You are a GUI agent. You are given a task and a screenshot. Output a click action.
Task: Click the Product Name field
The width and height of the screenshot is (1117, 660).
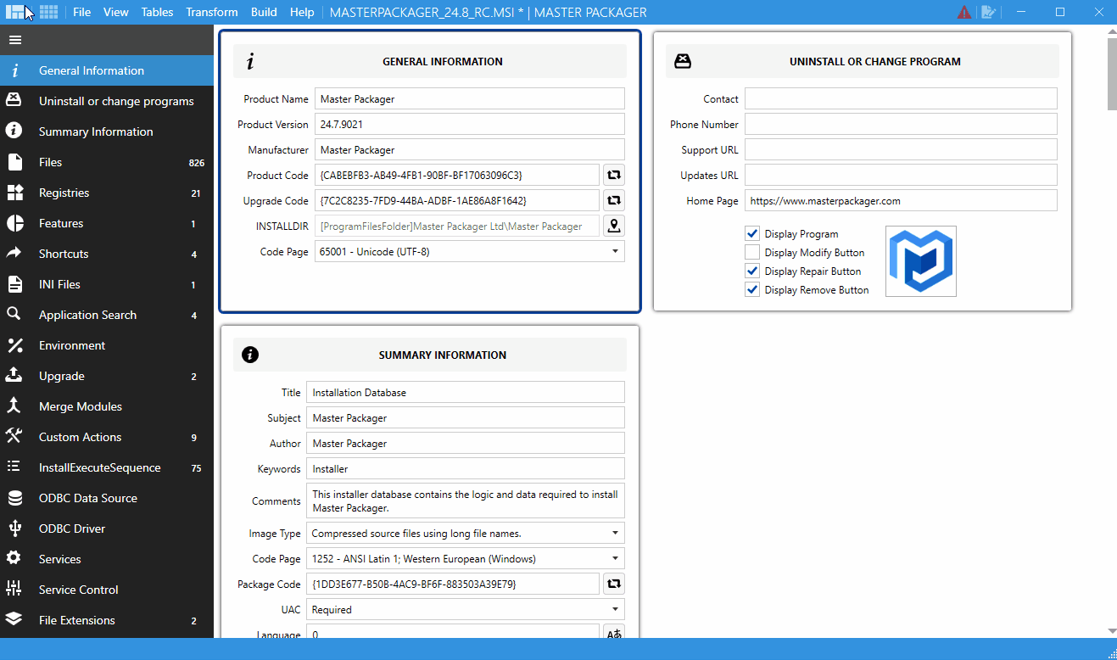pos(470,98)
